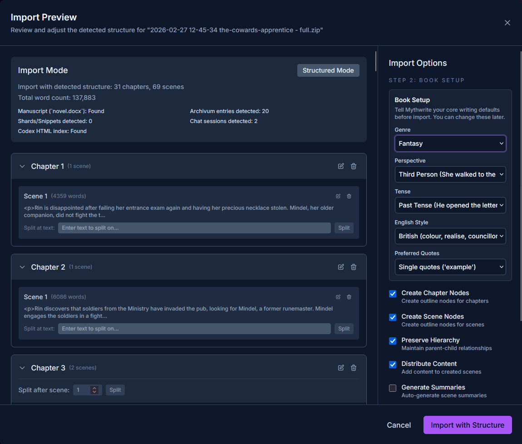522x444 pixels.
Task: Delete the 4359-word scene
Action: click(x=349, y=196)
